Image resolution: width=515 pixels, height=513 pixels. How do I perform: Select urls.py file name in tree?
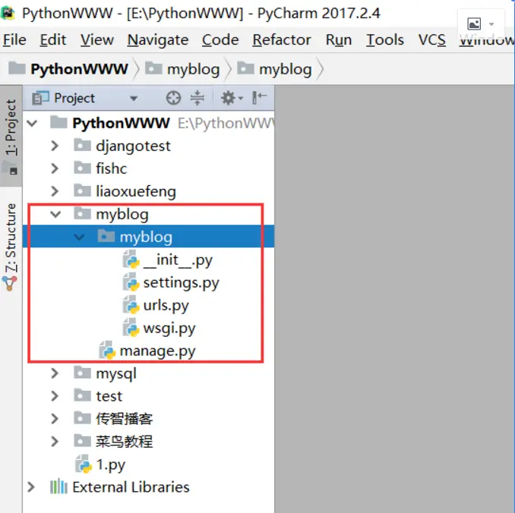[x=166, y=306]
